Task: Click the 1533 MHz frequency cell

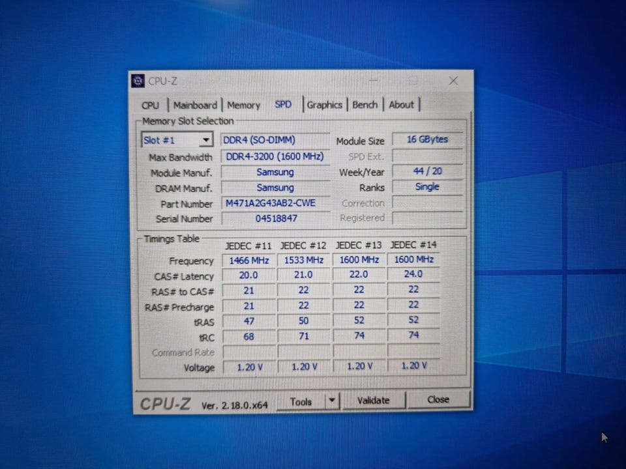Action: coord(303,260)
